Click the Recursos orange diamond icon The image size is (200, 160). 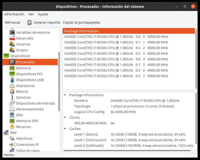pyautogui.click(x=12, y=127)
